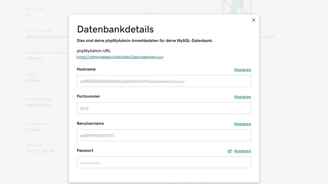328x184 pixels.
Task: Copy the Hostname value
Action: point(242,70)
